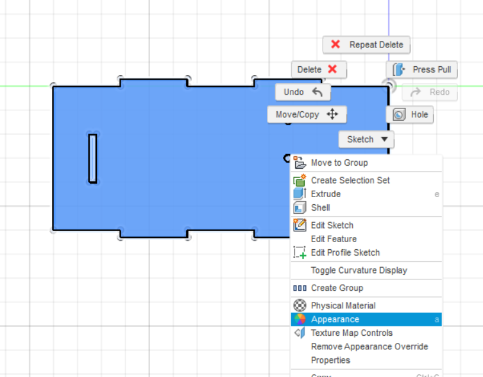This screenshot has width=483, height=377.
Task: Select Remove Appearance Override
Action: point(366,346)
